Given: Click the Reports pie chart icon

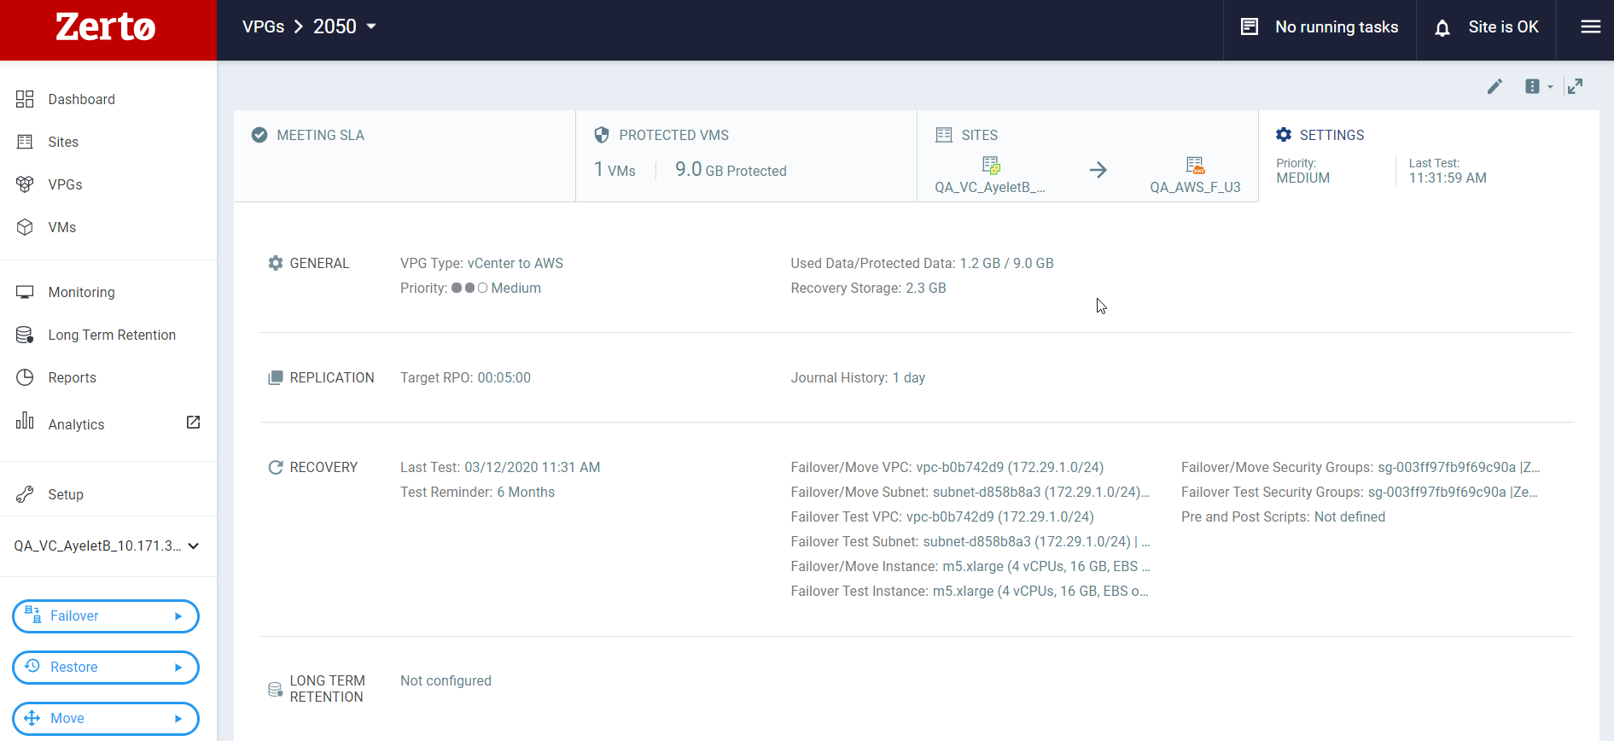Looking at the screenshot, I should pyautogui.click(x=25, y=377).
